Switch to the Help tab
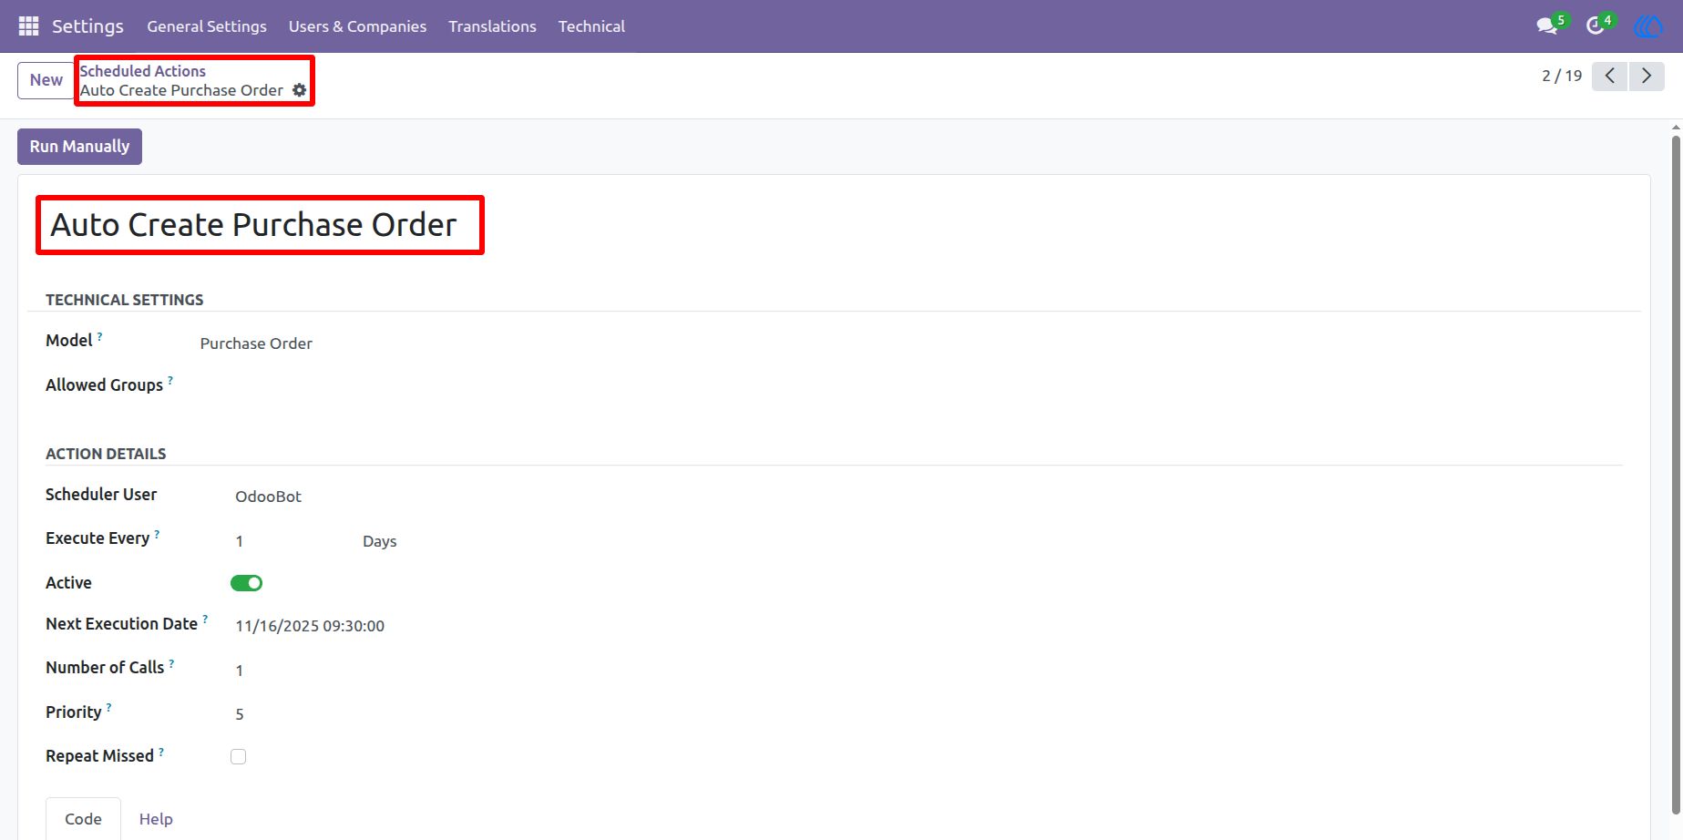The width and height of the screenshot is (1683, 840). tap(156, 819)
